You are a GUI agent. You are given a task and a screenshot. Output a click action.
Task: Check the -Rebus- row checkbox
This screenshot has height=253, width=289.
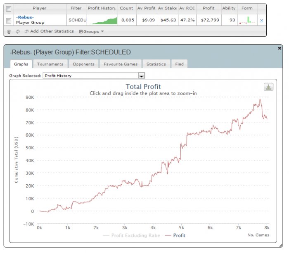coord(9,21)
